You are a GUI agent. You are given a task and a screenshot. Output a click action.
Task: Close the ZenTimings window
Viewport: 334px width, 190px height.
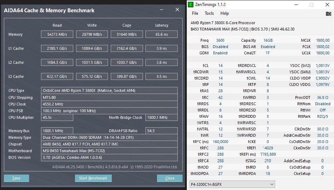tap(327, 5)
